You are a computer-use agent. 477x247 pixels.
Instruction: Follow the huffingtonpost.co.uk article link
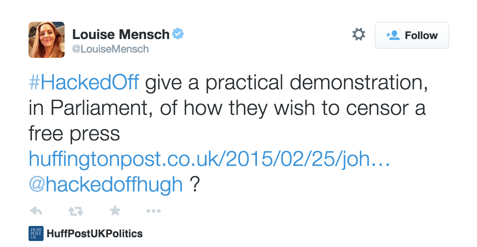pyautogui.click(x=209, y=159)
